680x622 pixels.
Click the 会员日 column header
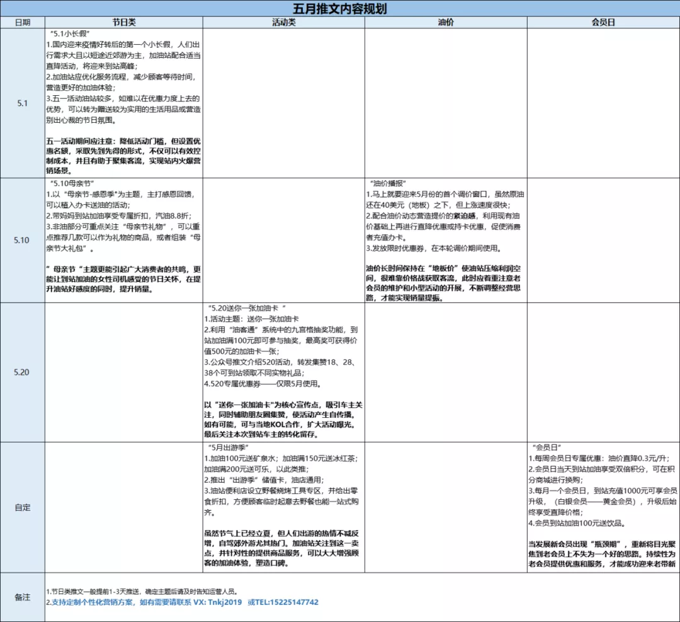[603, 22]
